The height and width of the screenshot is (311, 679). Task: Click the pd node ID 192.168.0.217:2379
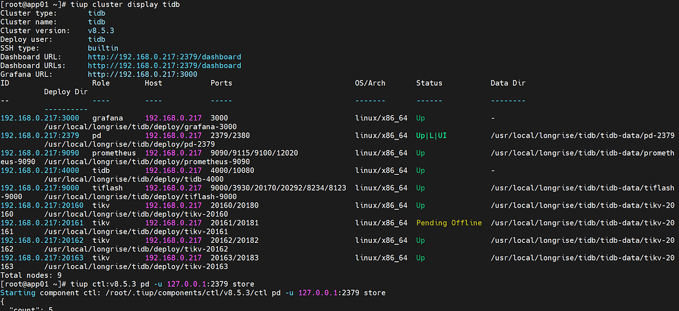point(39,136)
